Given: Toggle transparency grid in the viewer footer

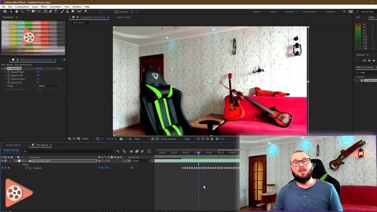Looking at the screenshot, I should click(157, 139).
